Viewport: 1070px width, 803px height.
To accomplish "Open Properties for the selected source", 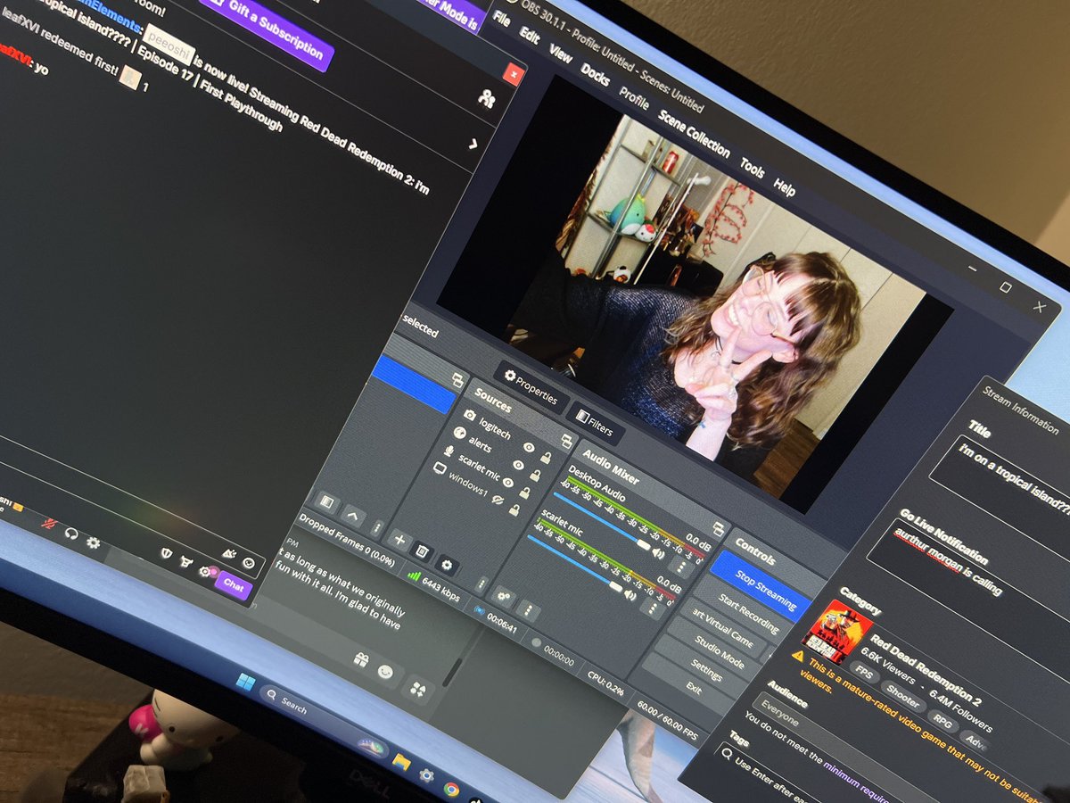I will pos(531,387).
